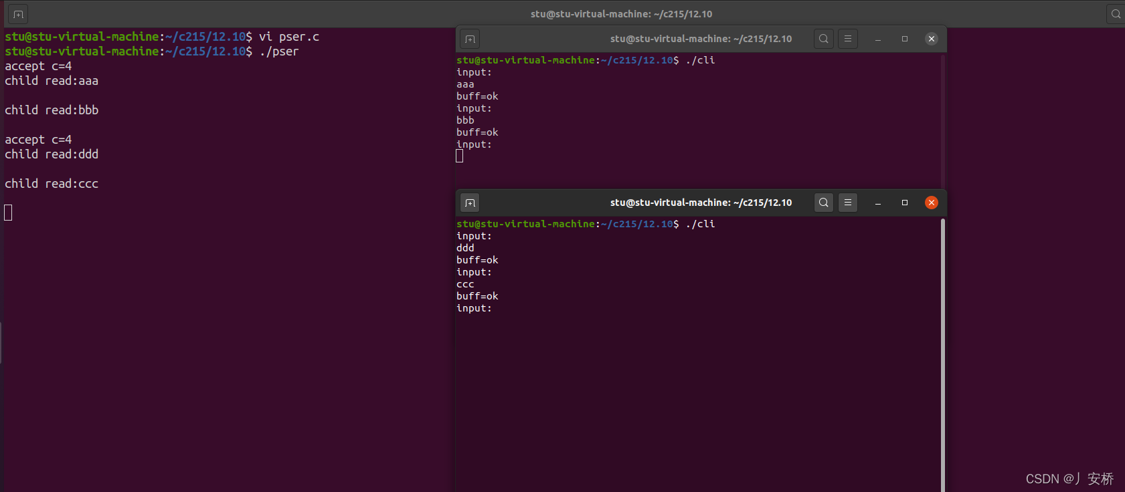Click './pser' command line in server terminal
The height and width of the screenshot is (492, 1125).
[152, 51]
